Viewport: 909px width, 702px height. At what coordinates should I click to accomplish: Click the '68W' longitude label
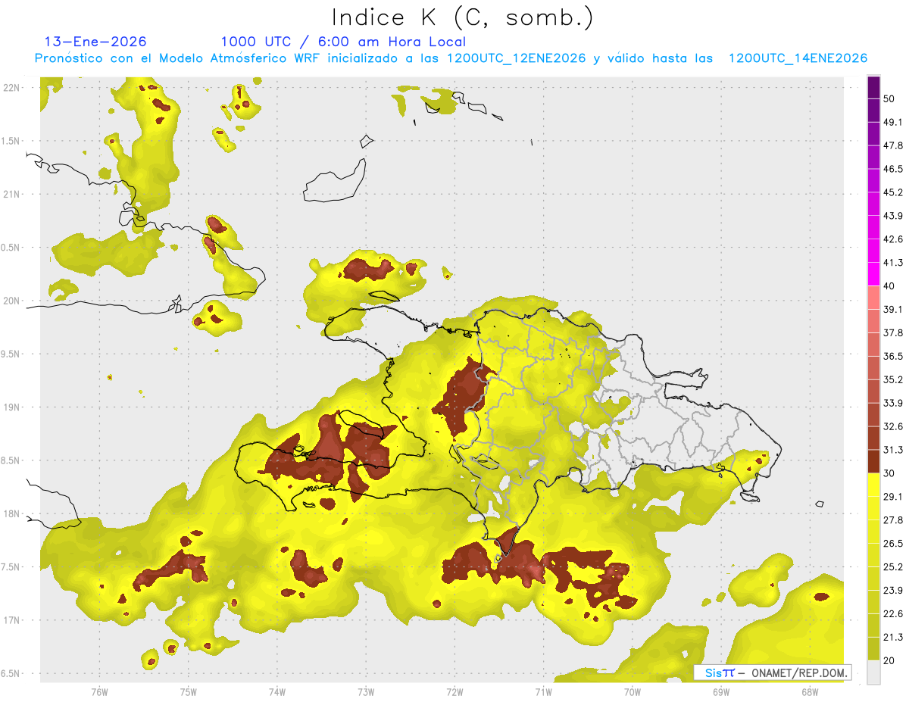810,692
